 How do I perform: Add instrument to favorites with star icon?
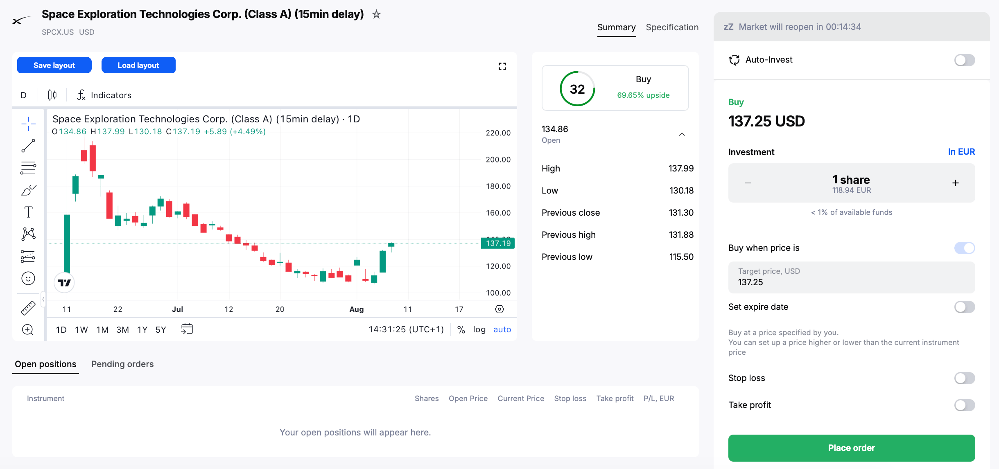376,14
